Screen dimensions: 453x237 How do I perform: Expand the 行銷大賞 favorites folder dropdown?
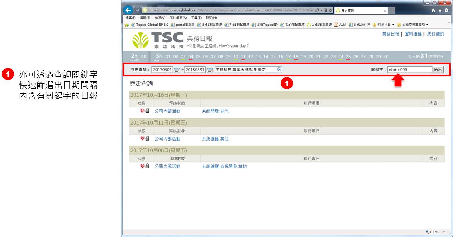tap(393, 25)
